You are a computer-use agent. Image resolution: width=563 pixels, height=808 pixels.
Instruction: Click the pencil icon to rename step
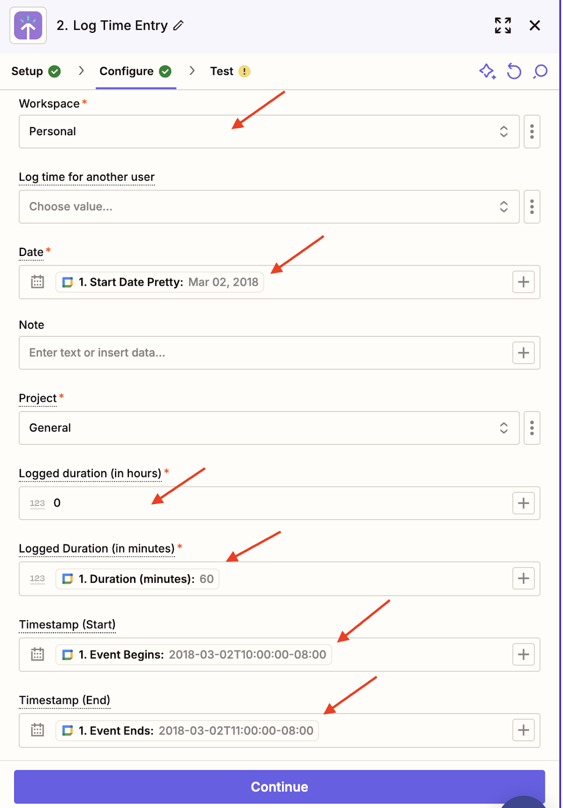179,26
